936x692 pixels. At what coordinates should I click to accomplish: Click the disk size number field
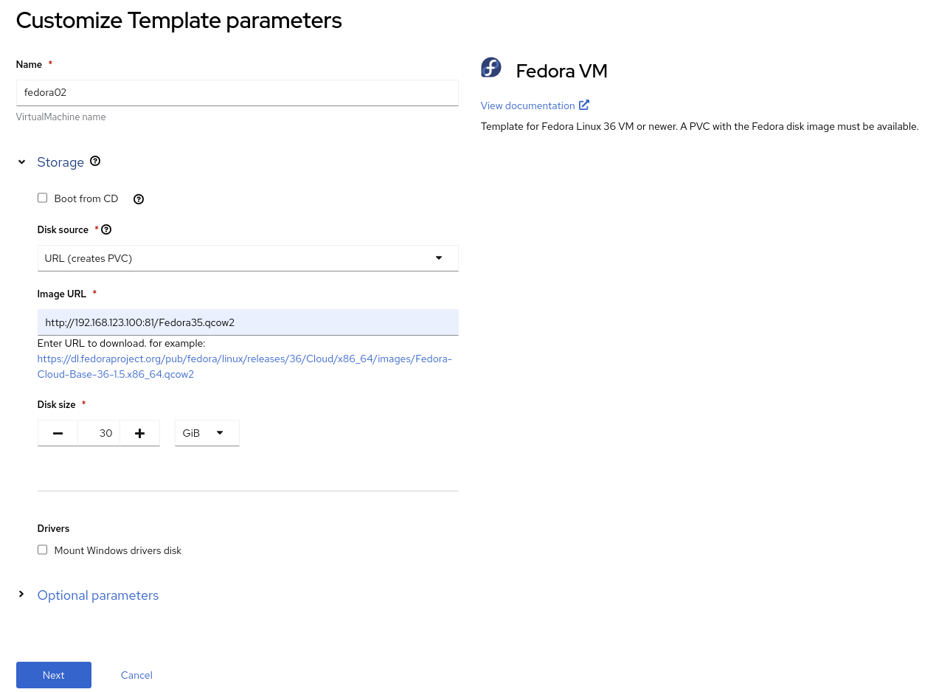[99, 433]
